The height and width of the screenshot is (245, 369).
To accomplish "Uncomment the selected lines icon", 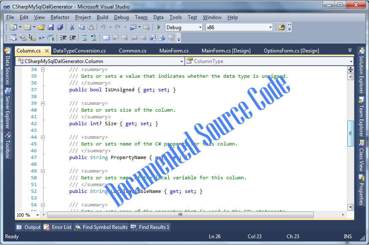I will pos(94,38).
